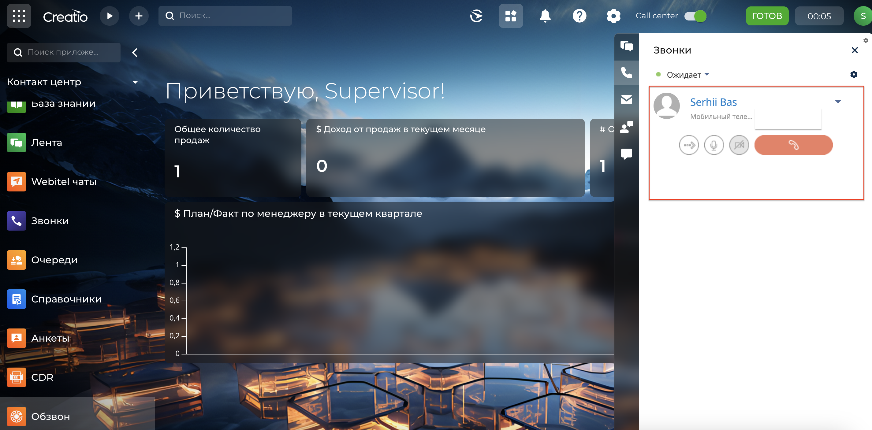This screenshot has width=872, height=430.
Task: Open the help question mark
Action: click(579, 16)
